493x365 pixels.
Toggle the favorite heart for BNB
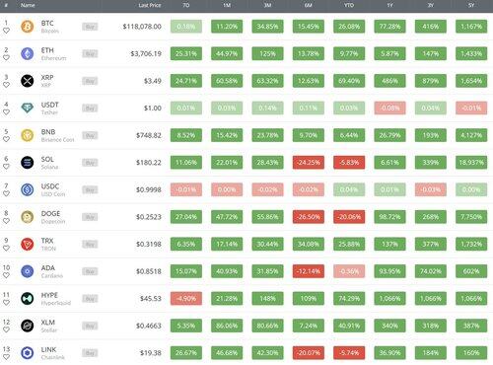tap(6, 139)
